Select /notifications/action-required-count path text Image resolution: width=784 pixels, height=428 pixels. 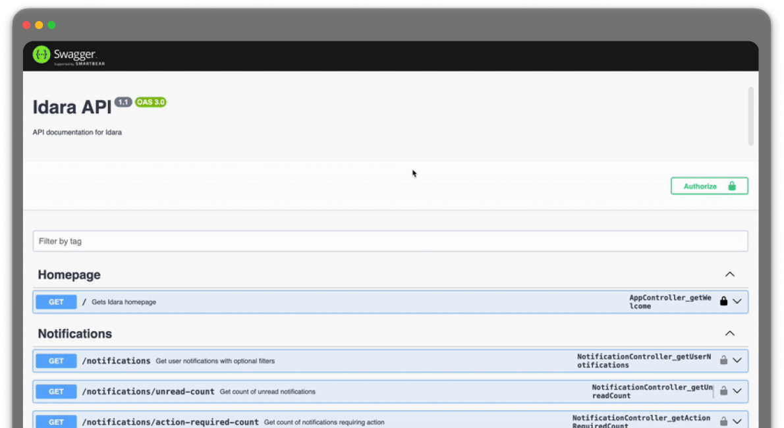tap(171, 422)
